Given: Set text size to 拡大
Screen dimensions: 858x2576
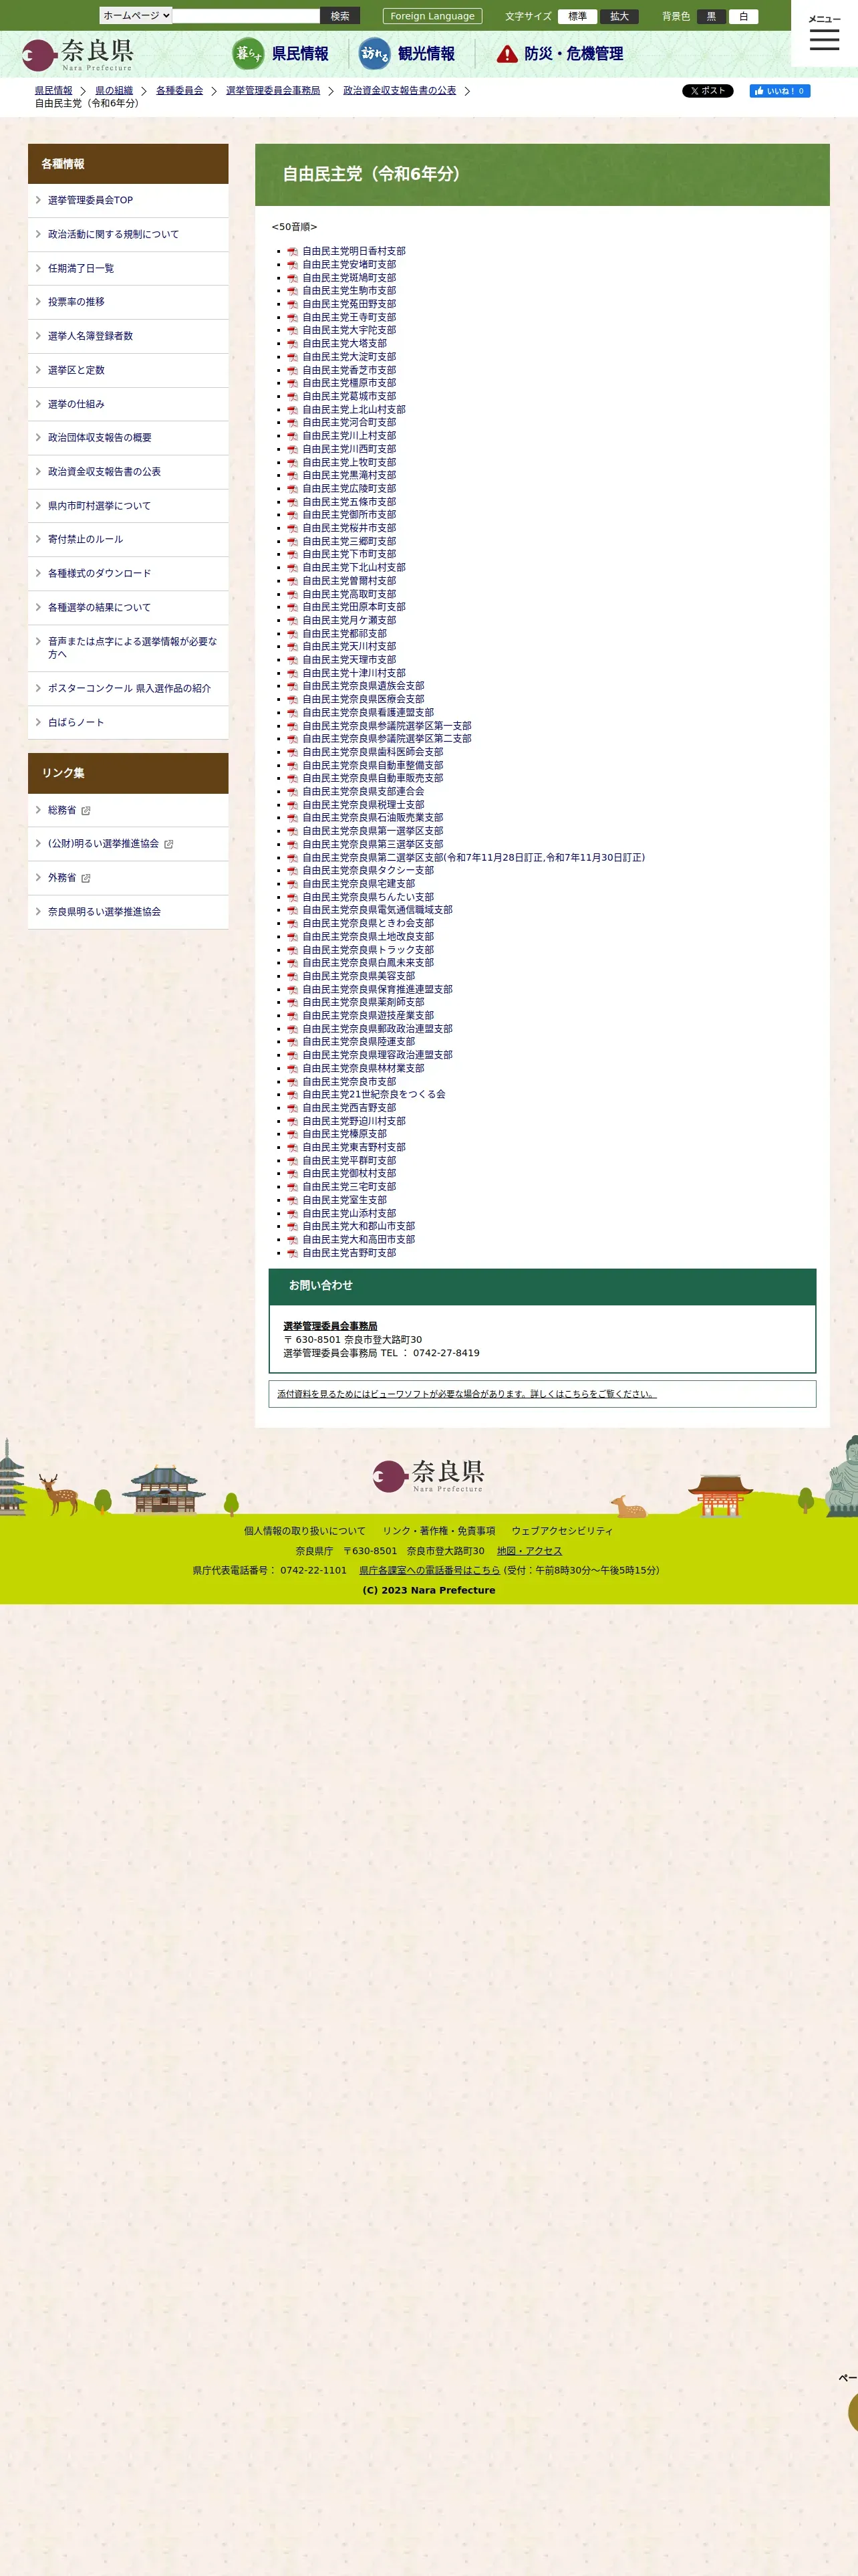Looking at the screenshot, I should point(619,16).
